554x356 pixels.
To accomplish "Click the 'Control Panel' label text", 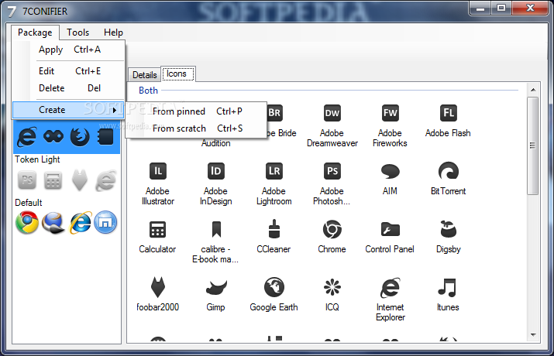I will (x=390, y=249).
